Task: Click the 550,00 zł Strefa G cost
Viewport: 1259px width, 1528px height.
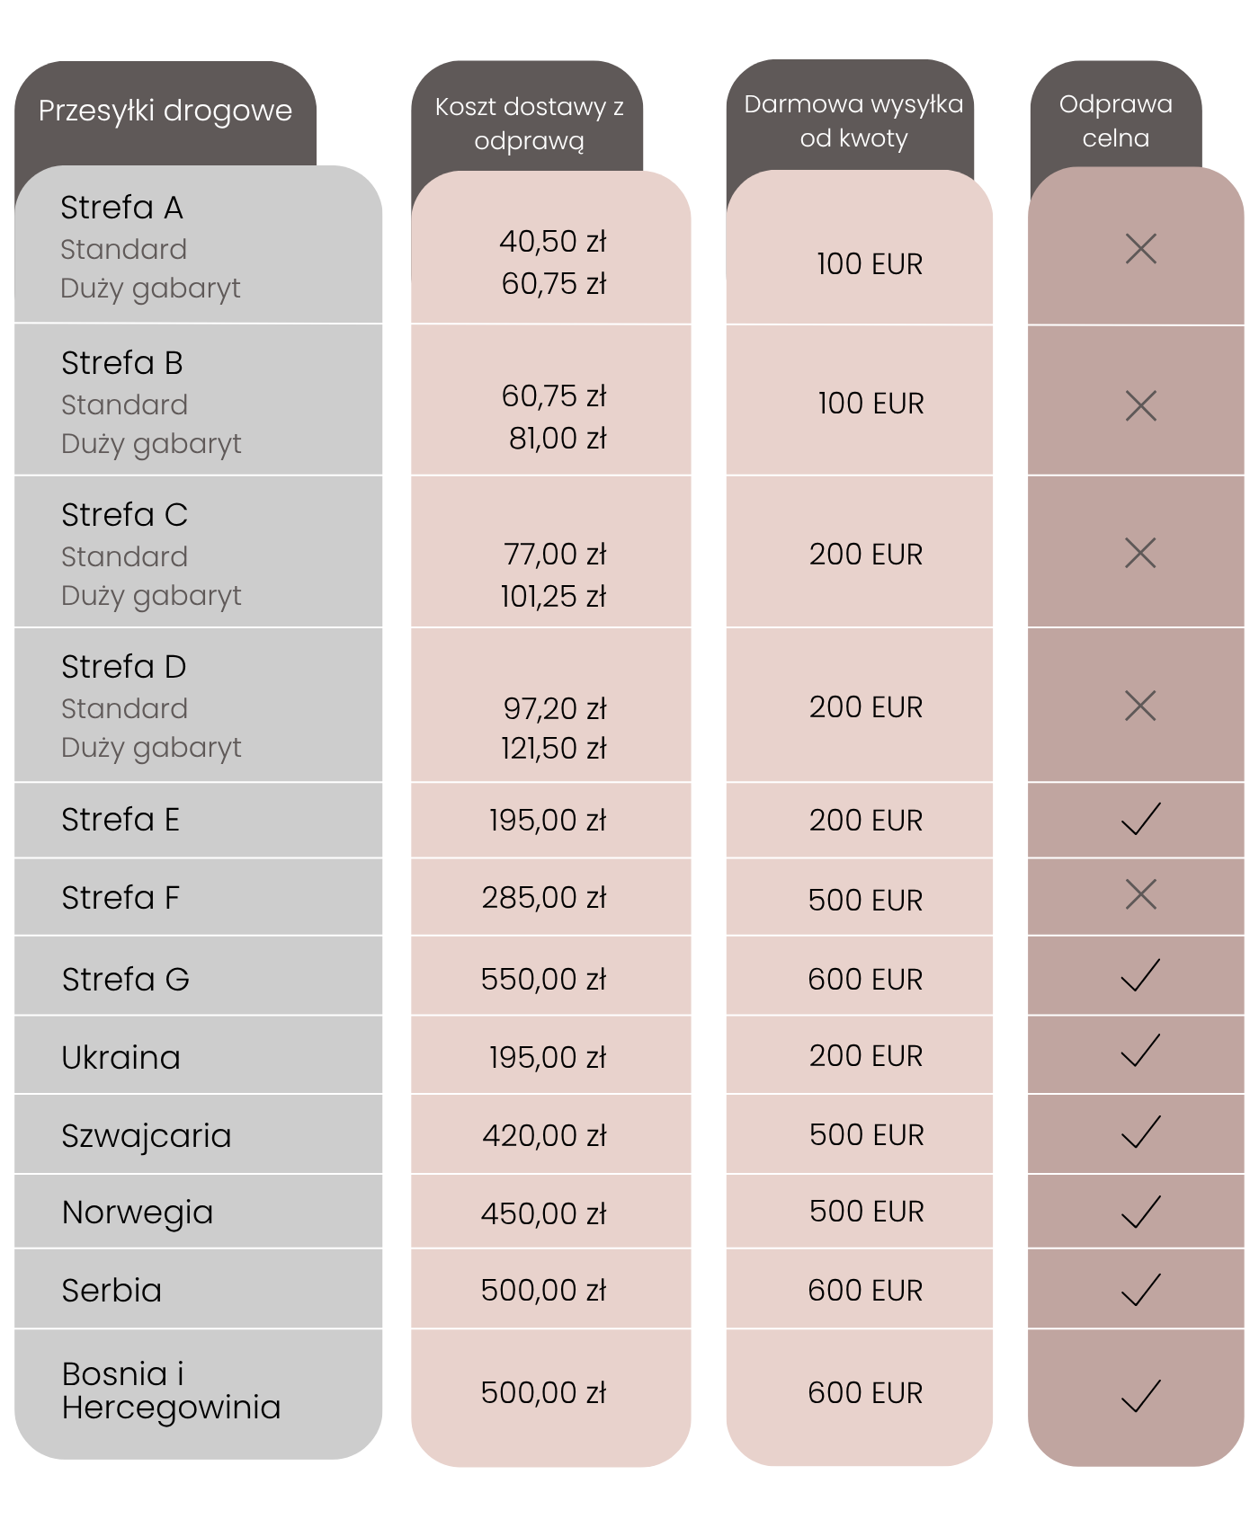Action: [x=543, y=979]
